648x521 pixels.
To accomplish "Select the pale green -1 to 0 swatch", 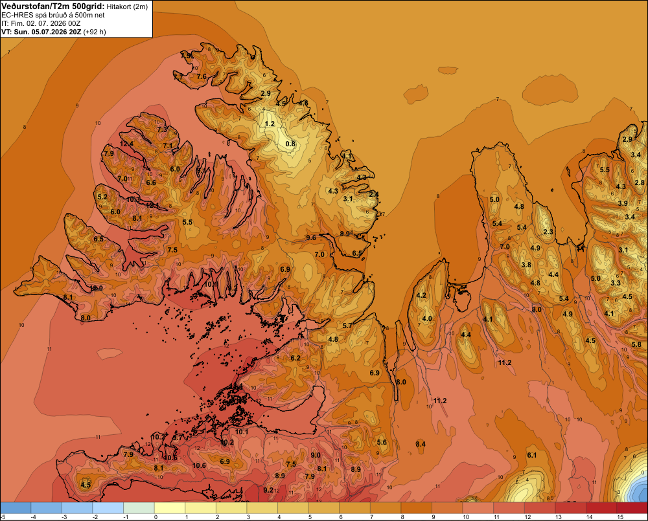I will point(139,508).
